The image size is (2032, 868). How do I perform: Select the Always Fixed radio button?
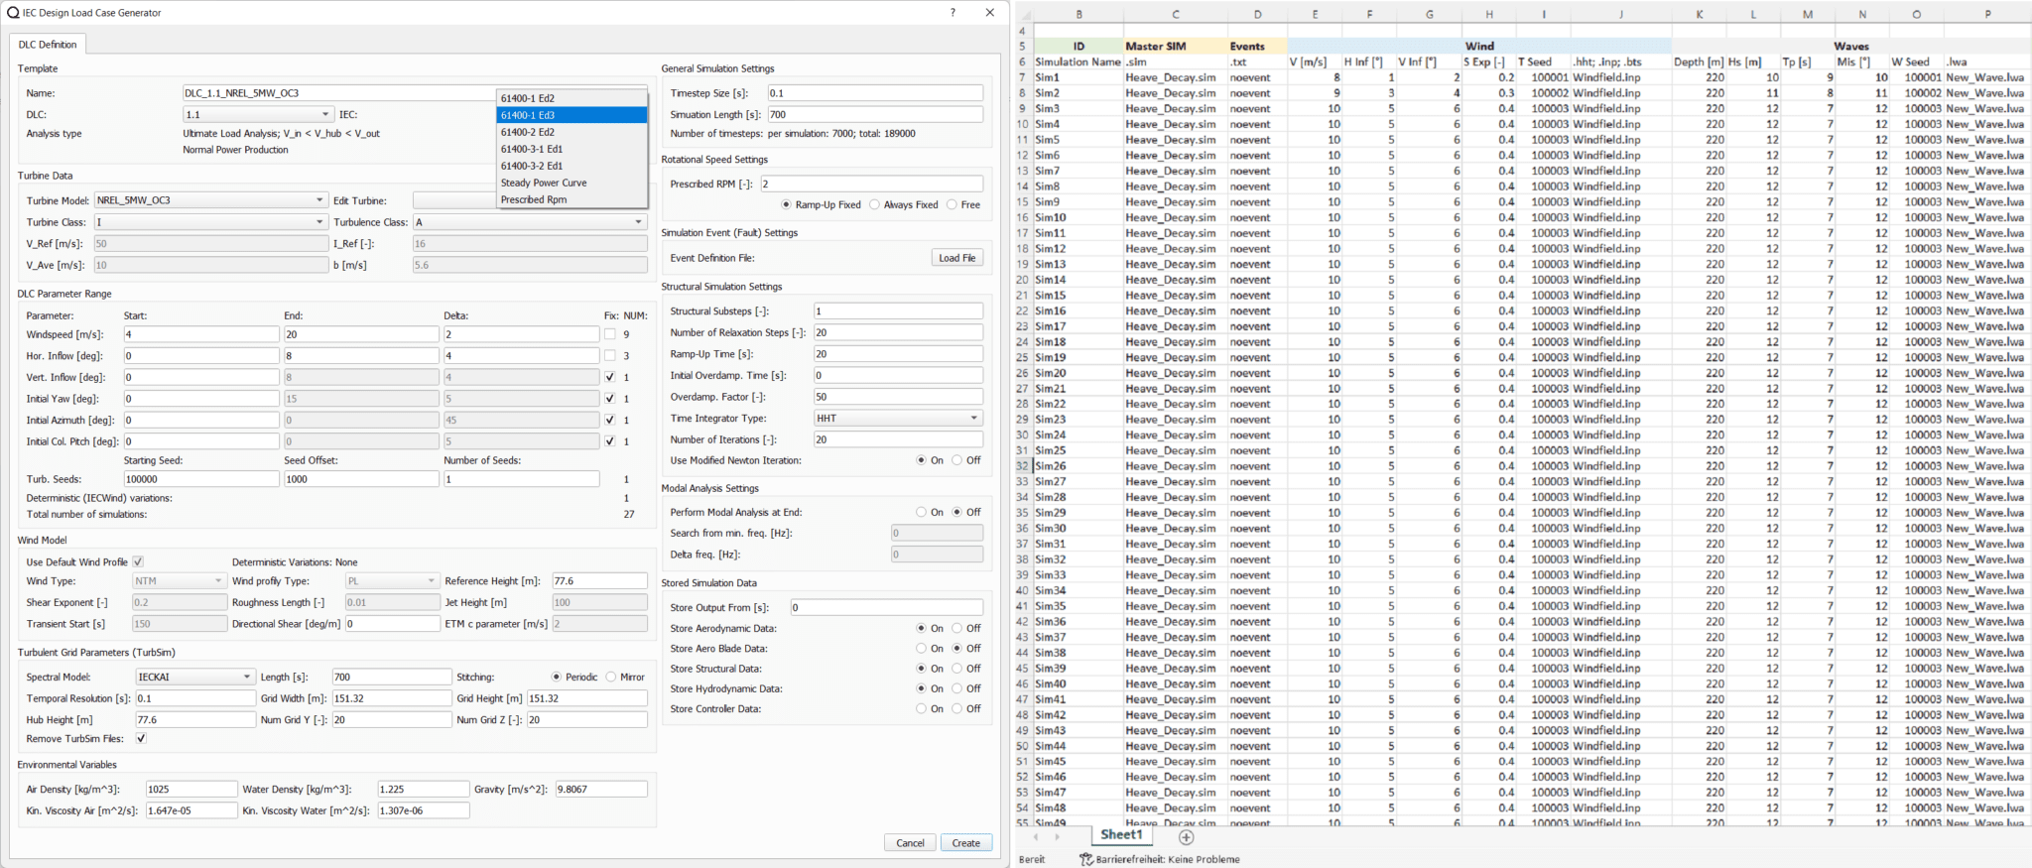click(x=874, y=204)
